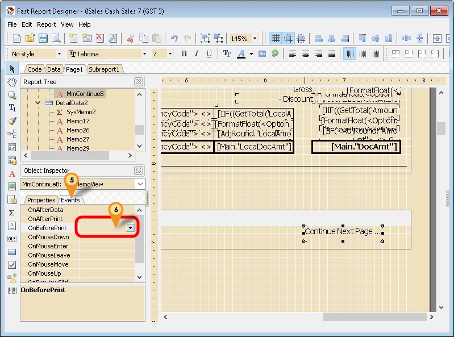This screenshot has height=337, width=454.
Task: Open the OnBeforePrint event dropdown
Action: [131, 228]
